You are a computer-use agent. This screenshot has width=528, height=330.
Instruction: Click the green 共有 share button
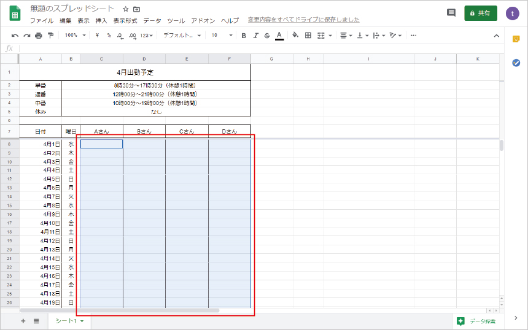click(481, 13)
